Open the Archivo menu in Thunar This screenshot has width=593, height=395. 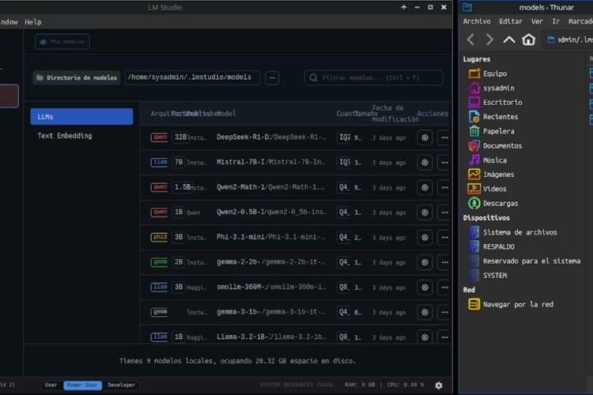click(477, 21)
